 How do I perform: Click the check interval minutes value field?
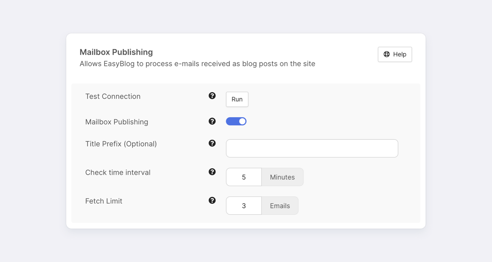tap(244, 177)
